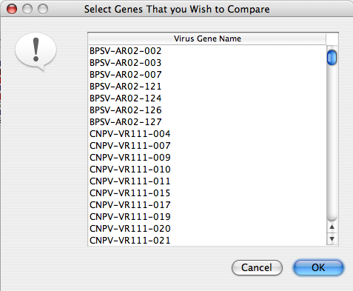This screenshot has width=353, height=291.
Task: Pick CNPV-VR111-017 in the gene list
Action: [x=207, y=205]
